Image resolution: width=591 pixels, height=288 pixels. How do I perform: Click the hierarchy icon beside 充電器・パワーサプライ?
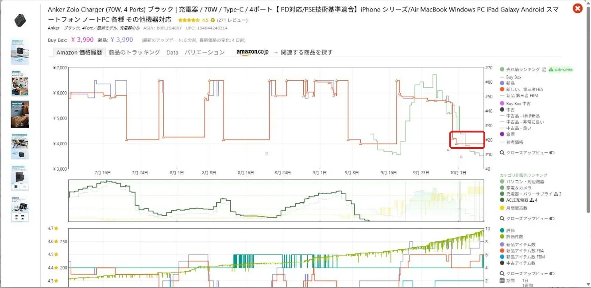[556, 194]
